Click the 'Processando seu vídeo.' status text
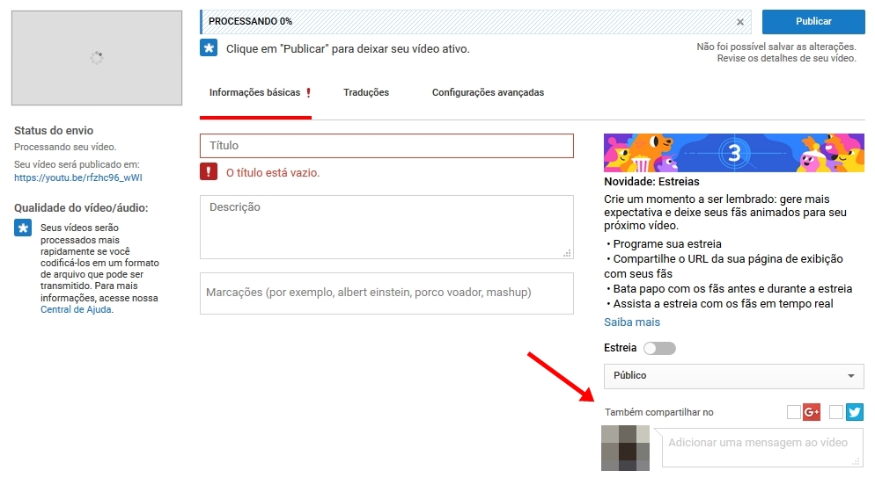The image size is (875, 485). (x=65, y=147)
